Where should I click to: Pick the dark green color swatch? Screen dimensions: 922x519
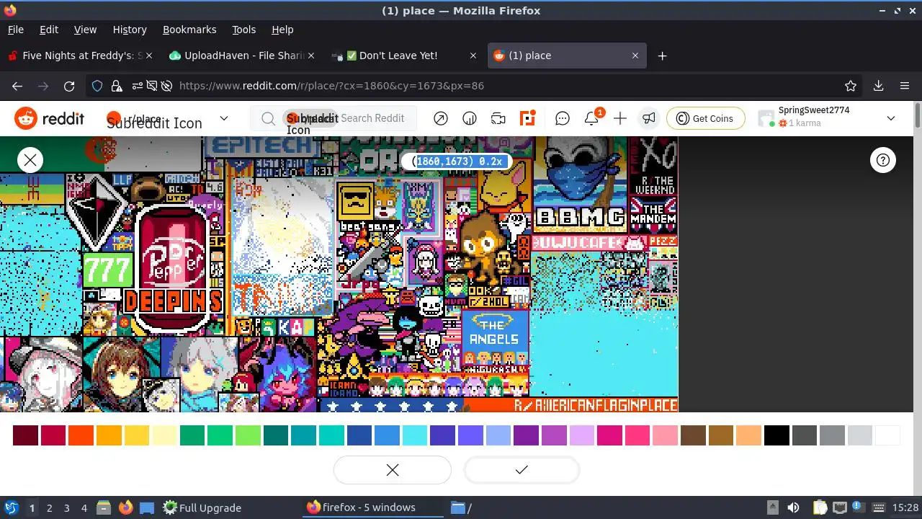[x=192, y=435]
